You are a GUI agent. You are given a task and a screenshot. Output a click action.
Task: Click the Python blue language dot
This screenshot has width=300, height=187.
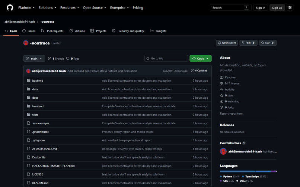221,177
